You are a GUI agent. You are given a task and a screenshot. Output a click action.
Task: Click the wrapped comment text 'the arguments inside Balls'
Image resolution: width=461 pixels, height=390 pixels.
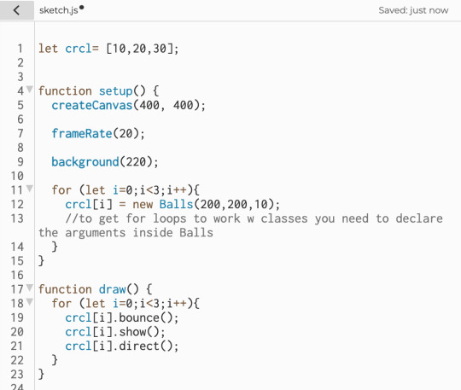click(125, 233)
